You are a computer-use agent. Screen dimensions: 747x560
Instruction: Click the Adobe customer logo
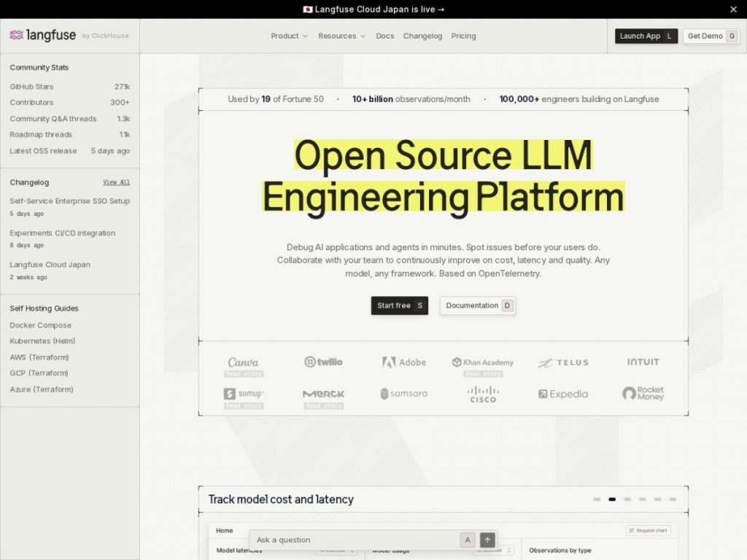pyautogui.click(x=404, y=362)
